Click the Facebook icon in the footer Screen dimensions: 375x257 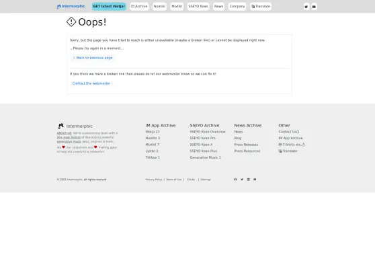pos(235,180)
